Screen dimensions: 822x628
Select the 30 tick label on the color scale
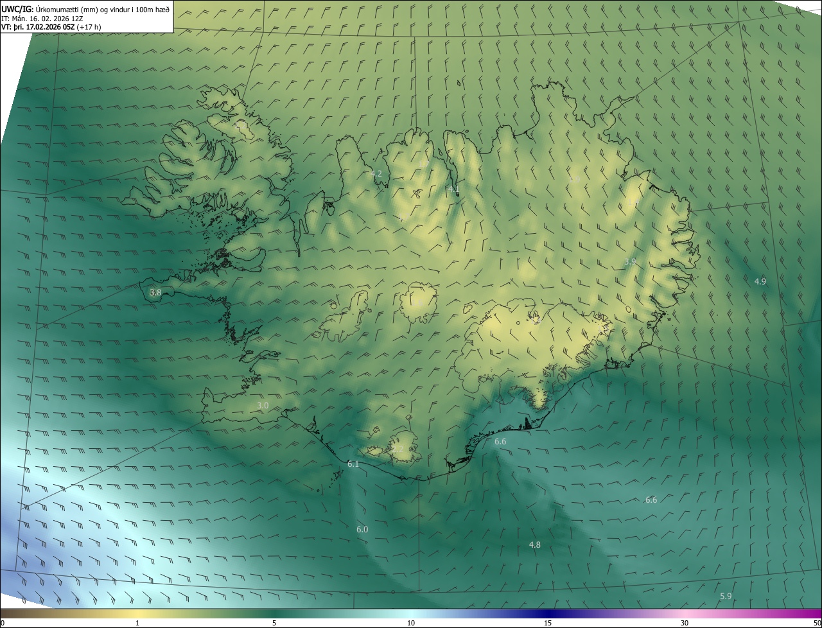685,623
